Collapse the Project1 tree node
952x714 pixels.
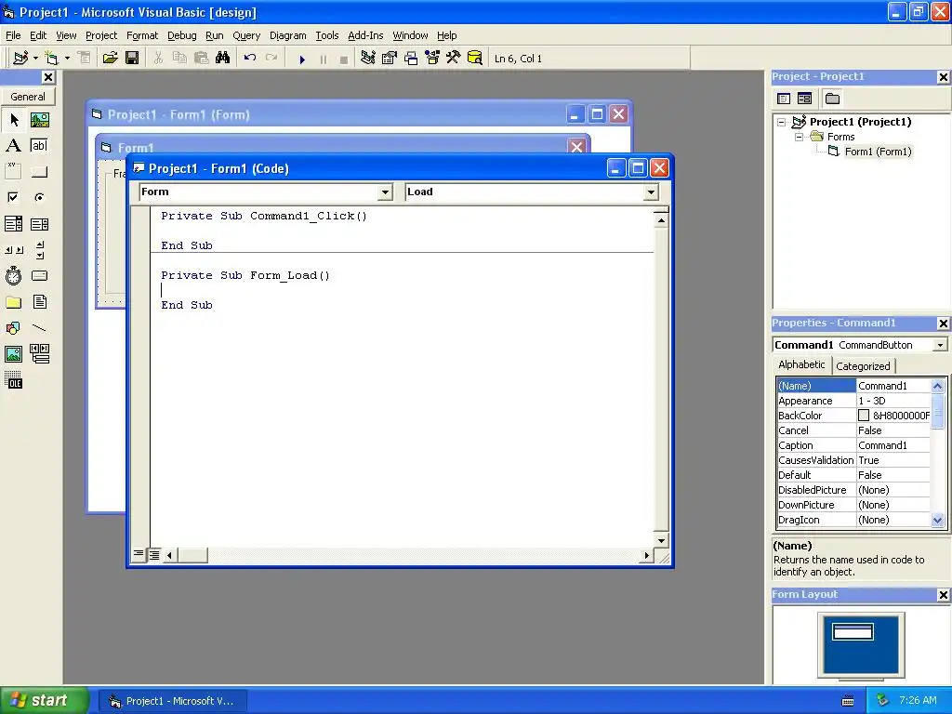pos(781,122)
